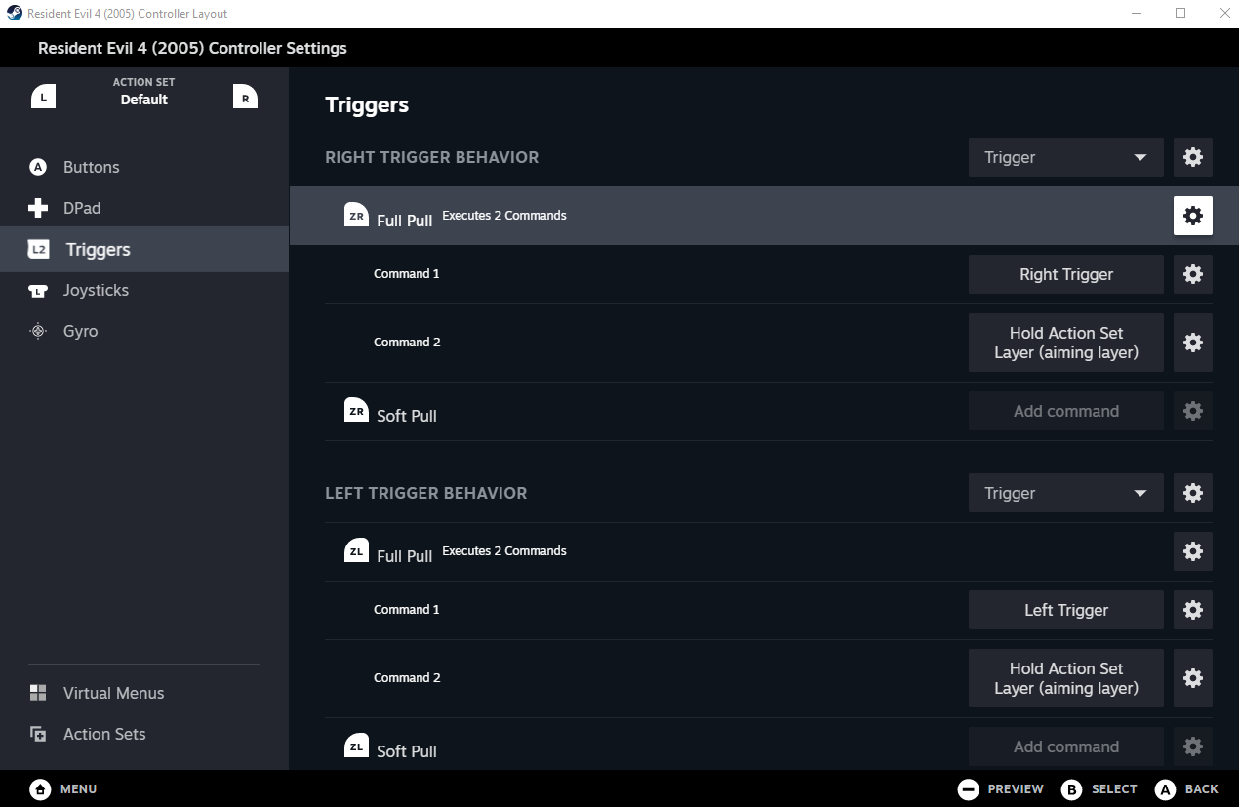Open the DPad section in sidebar
This screenshot has height=807, width=1239.
(x=144, y=208)
